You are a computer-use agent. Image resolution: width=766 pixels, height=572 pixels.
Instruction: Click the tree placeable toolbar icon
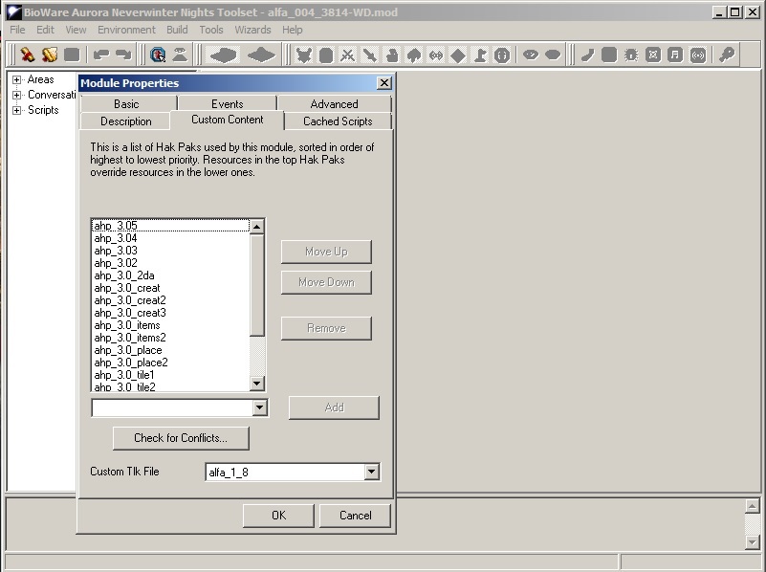[413, 55]
